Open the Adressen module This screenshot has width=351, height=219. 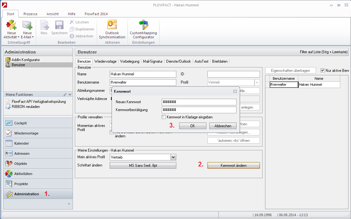click(38, 153)
